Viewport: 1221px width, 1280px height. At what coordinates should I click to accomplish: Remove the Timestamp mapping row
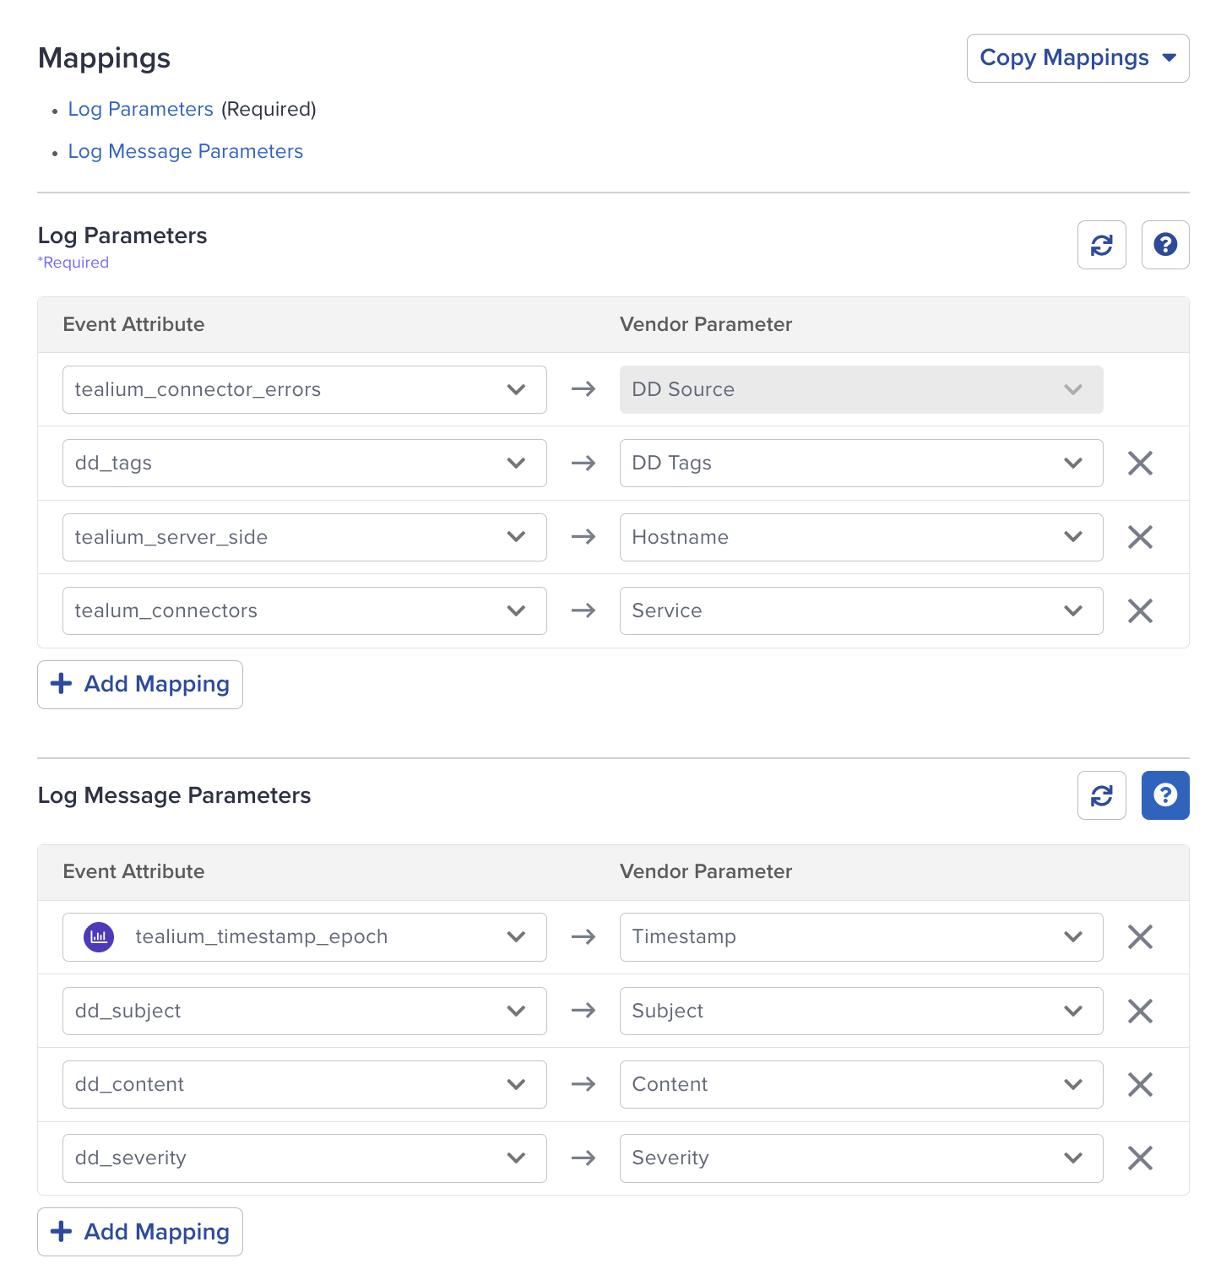[x=1140, y=936]
